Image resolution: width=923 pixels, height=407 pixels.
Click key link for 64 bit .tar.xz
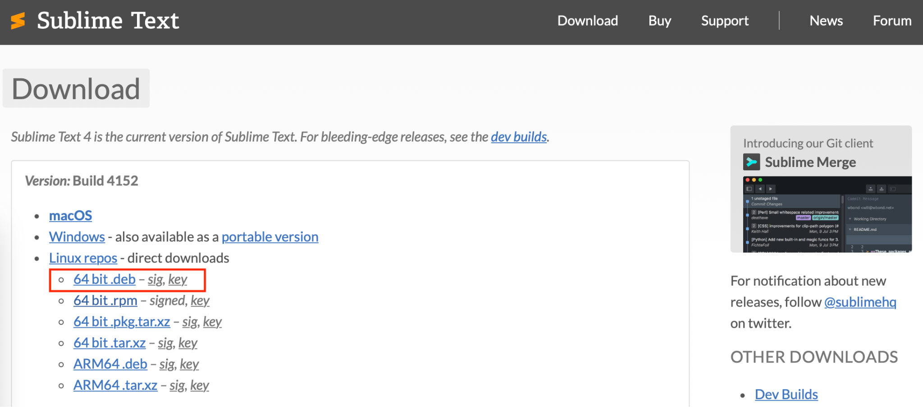(x=188, y=343)
